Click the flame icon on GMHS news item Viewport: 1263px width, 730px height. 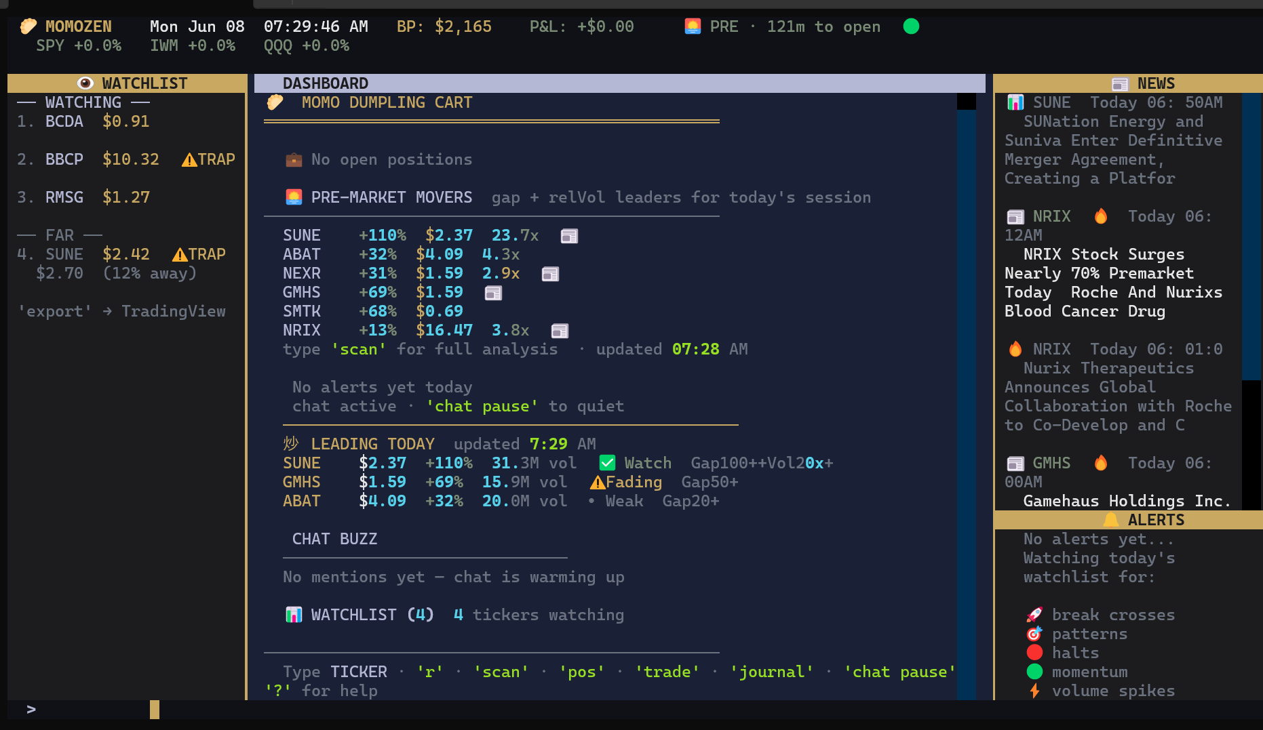click(1101, 463)
